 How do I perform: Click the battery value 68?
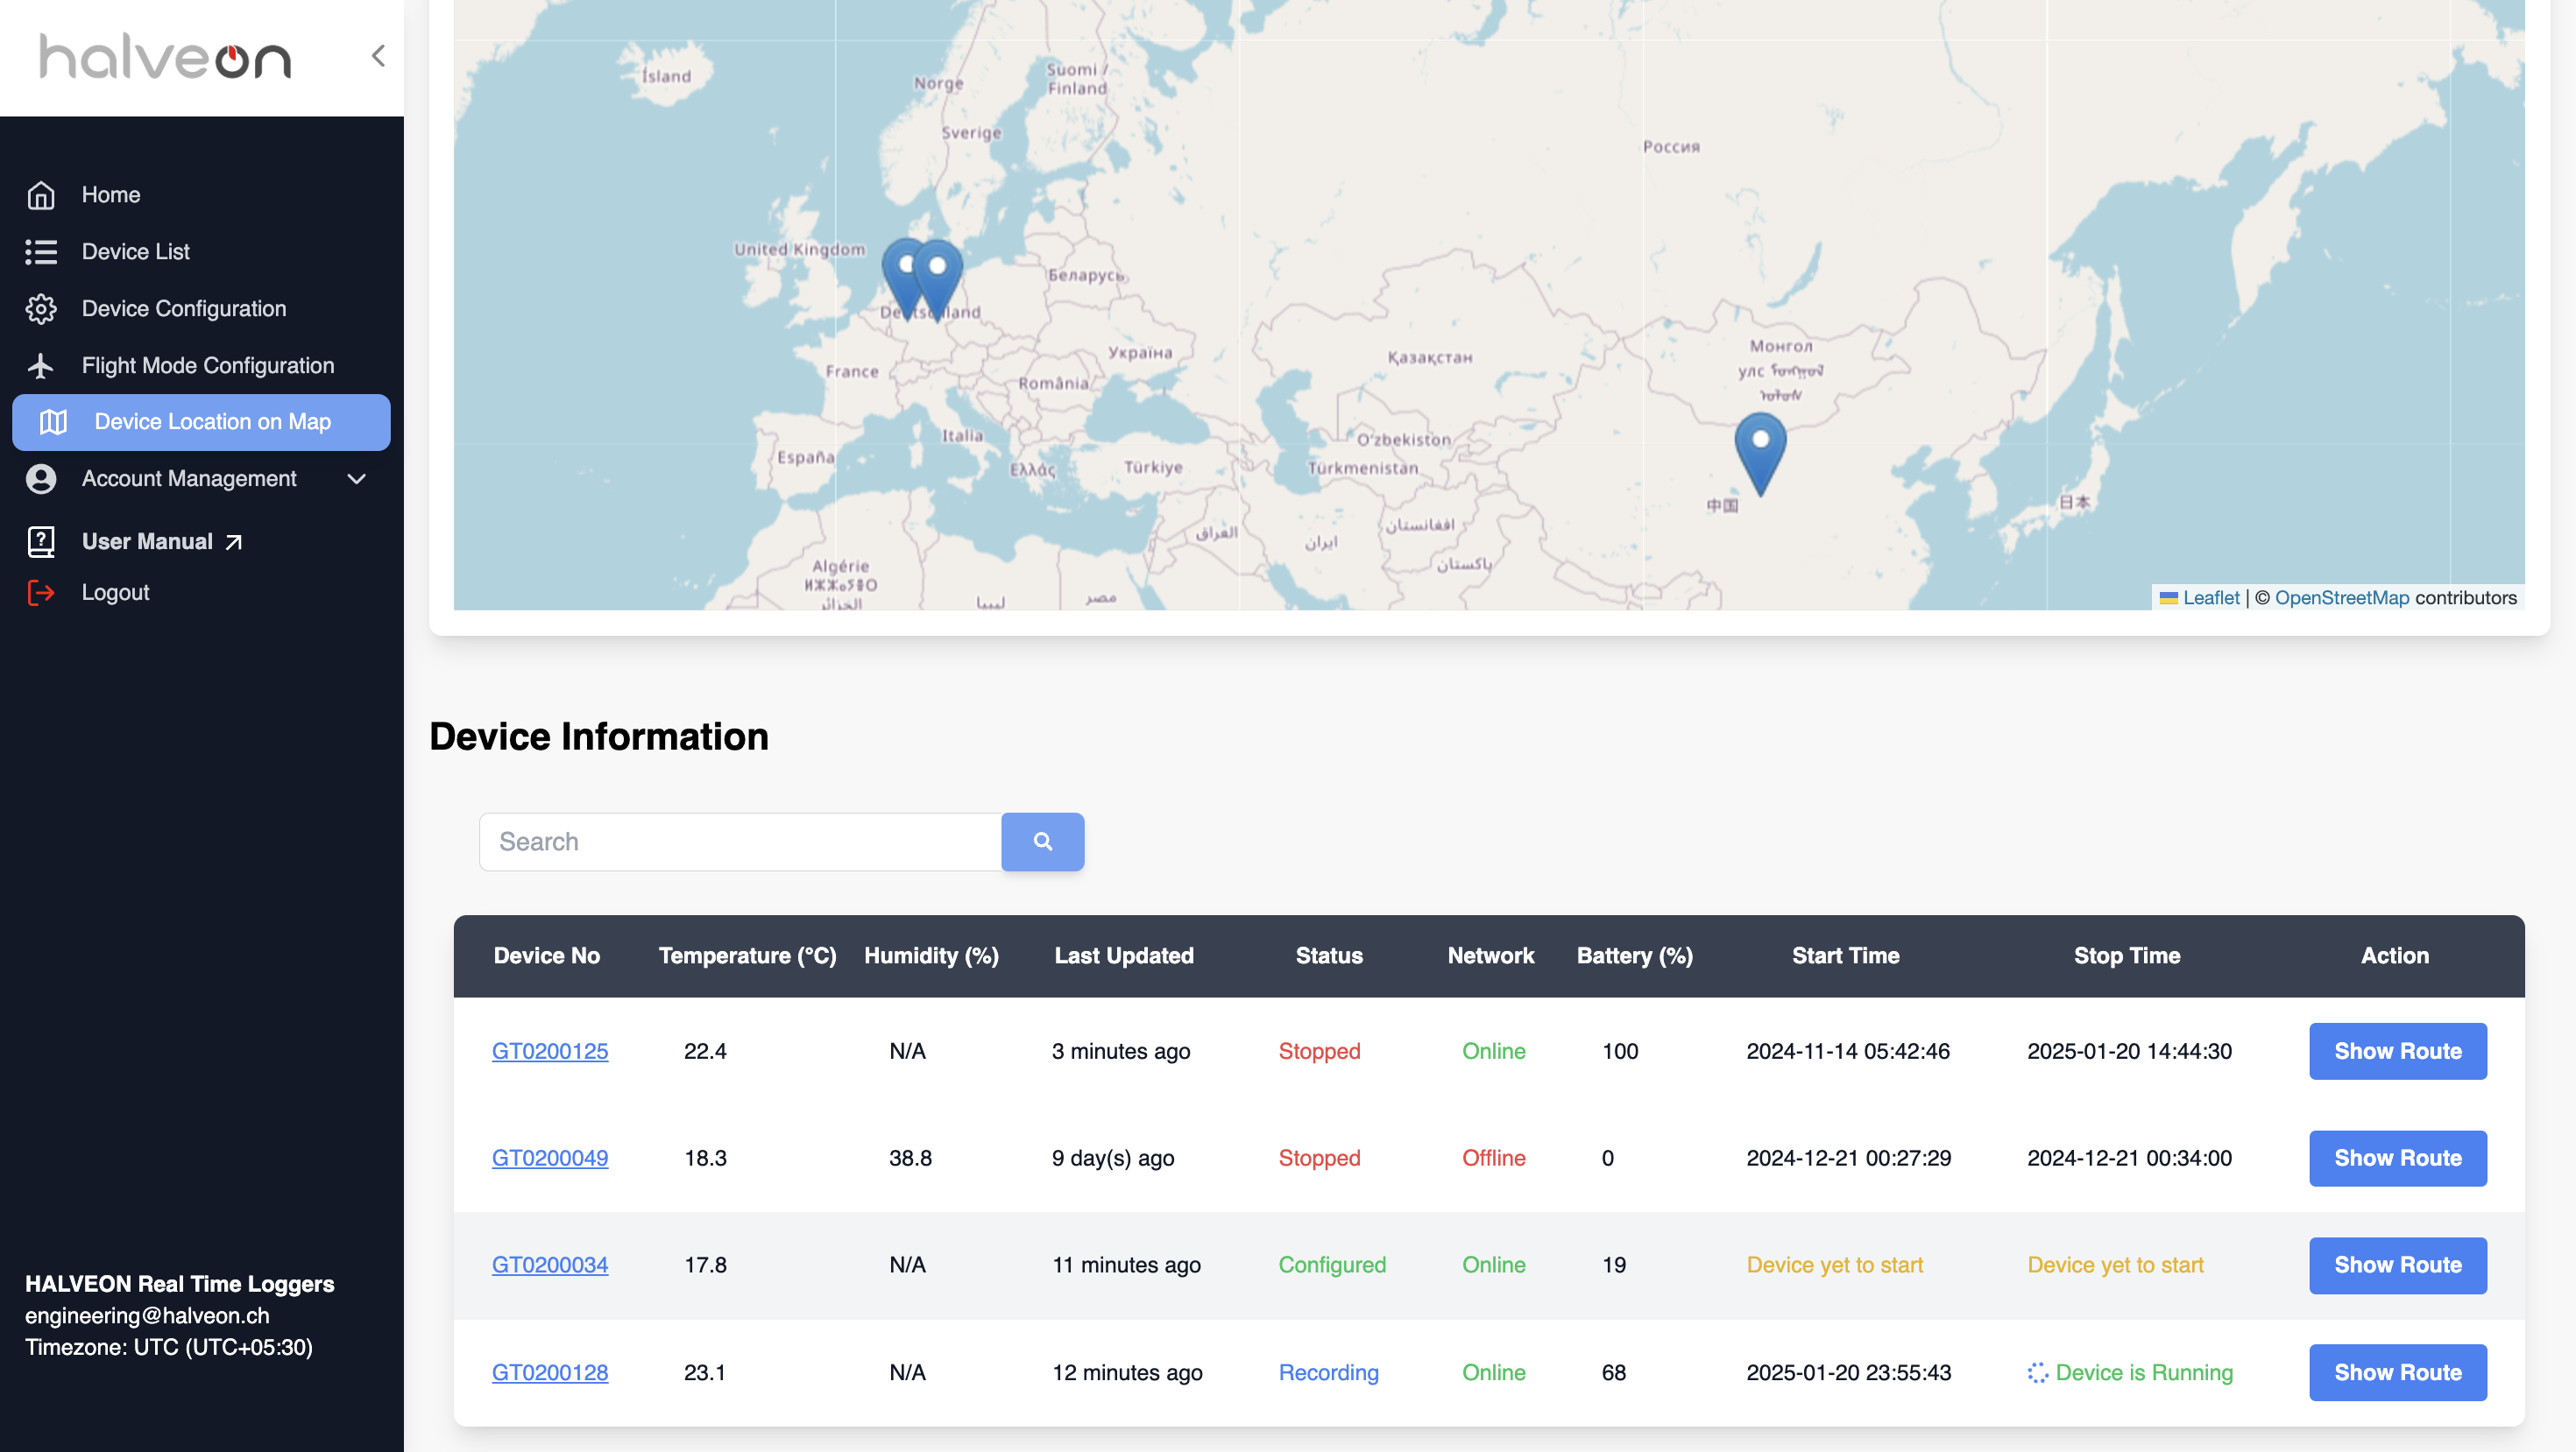(x=1613, y=1372)
